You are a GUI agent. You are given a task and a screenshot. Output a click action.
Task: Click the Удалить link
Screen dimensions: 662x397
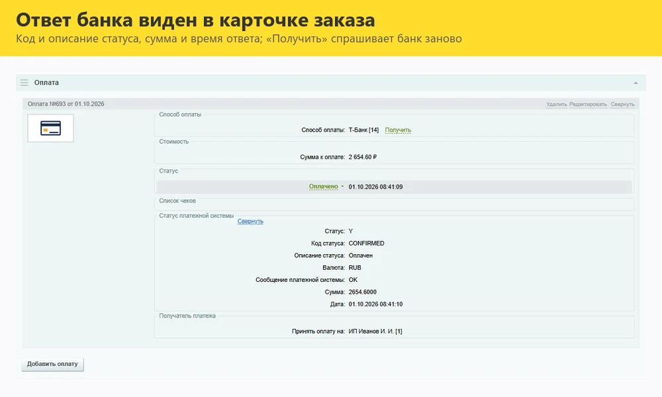(x=557, y=104)
